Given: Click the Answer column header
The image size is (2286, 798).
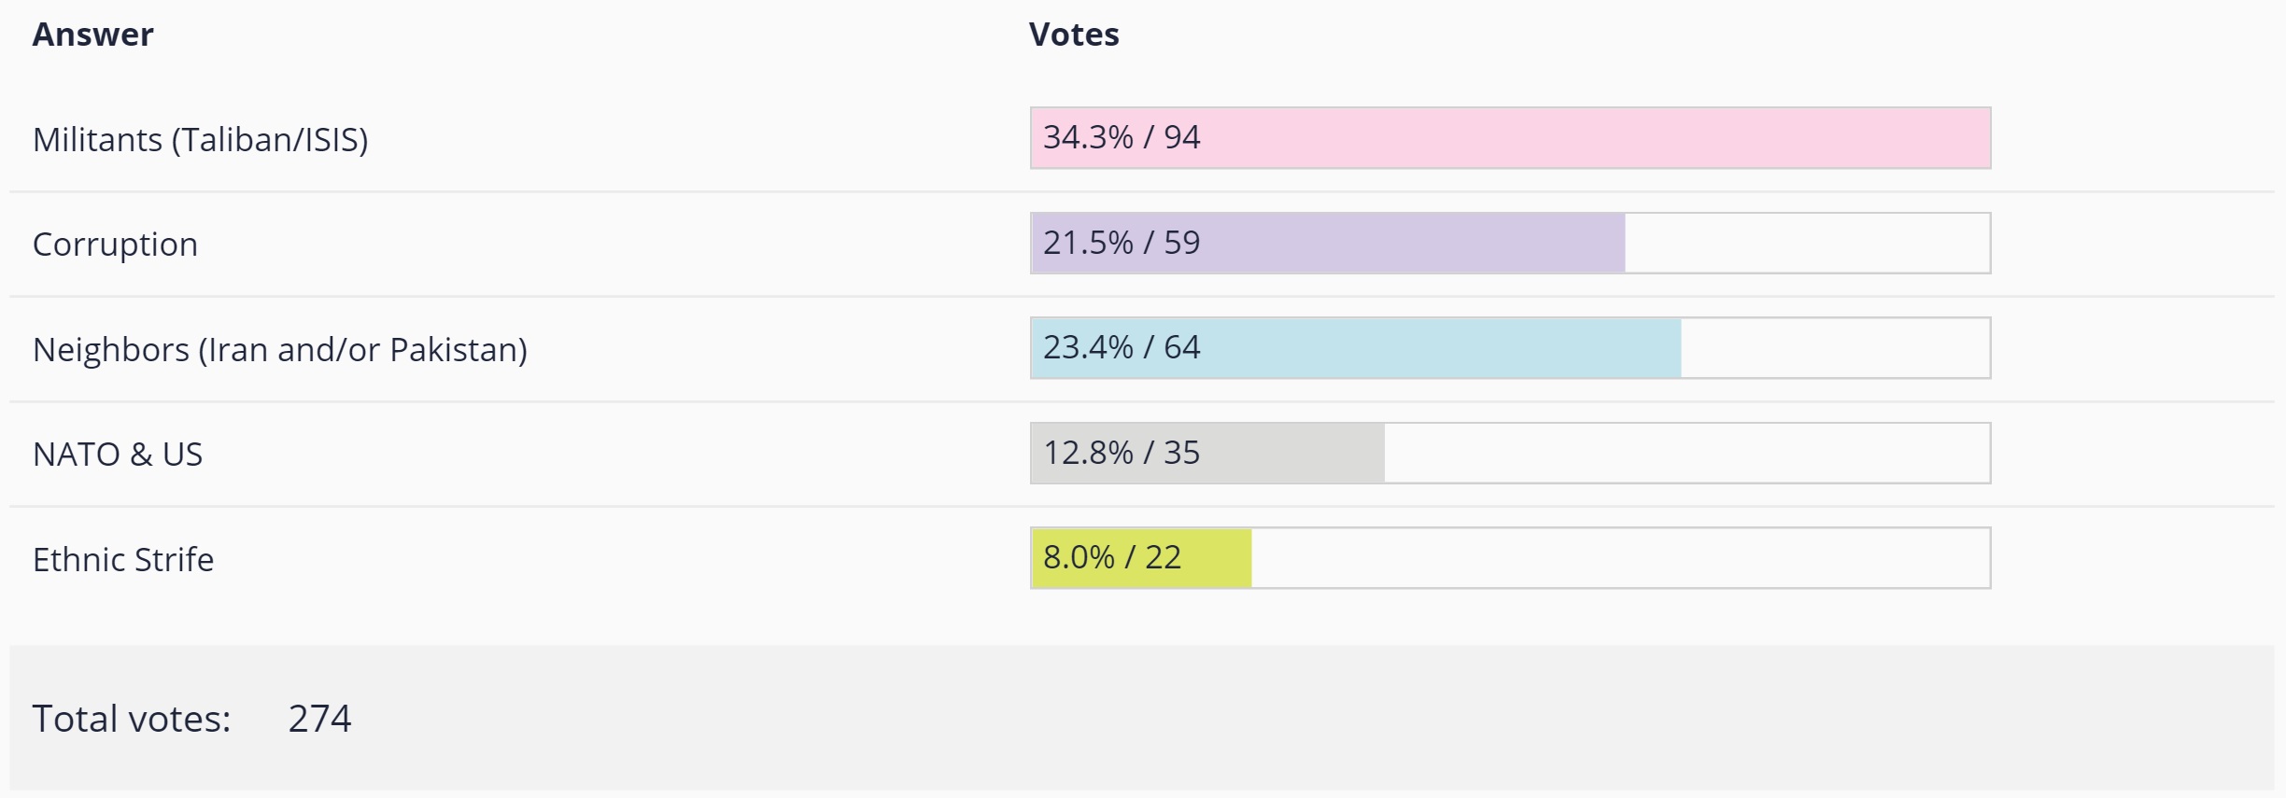Looking at the screenshot, I should point(92,35).
